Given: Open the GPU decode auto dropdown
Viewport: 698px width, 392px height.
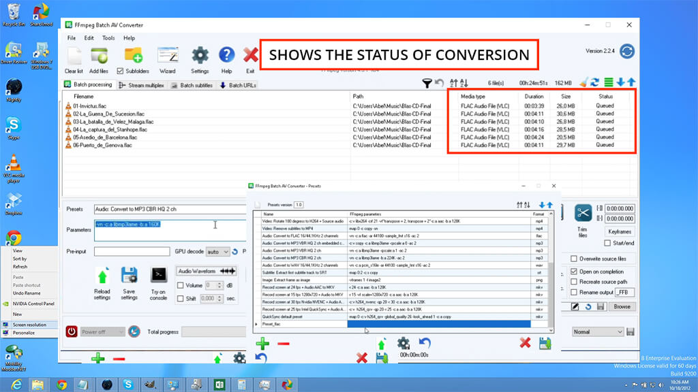Looking at the screenshot, I should coord(217,252).
